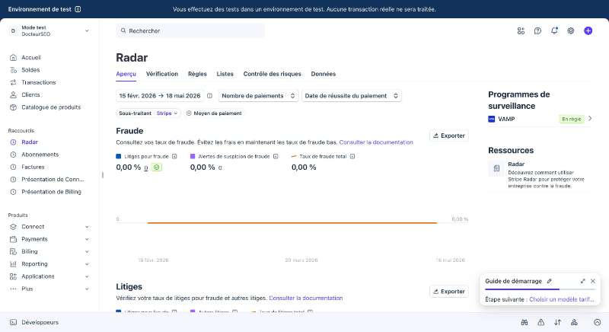Click the Transactions arrows icon

13,82
